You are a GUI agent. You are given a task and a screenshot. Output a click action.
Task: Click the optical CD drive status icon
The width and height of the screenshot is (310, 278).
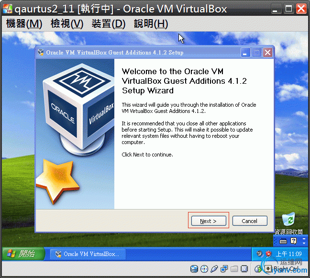coord(204,269)
